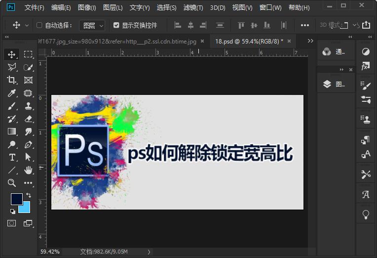Select the Zoom magnifier tool
377x258 pixels.
click(11, 183)
